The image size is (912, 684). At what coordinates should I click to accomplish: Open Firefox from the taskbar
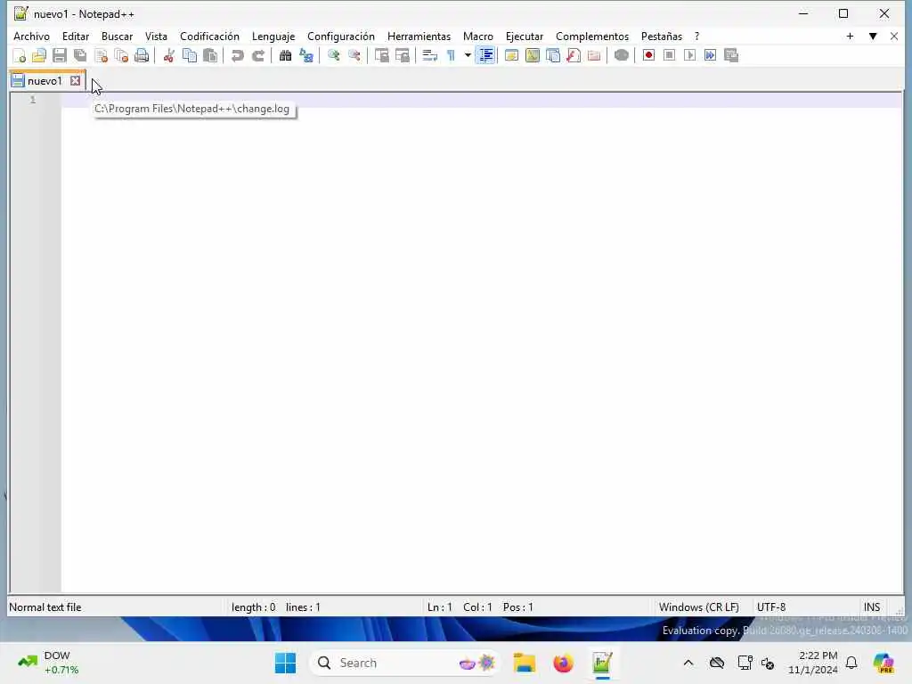563,663
